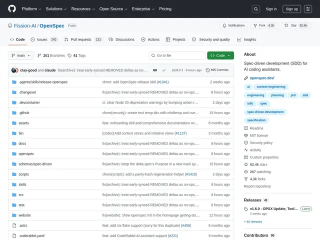This screenshot has width=320, height=240.
Task: Click the fork icon in Fork button
Action: (x=255, y=25)
